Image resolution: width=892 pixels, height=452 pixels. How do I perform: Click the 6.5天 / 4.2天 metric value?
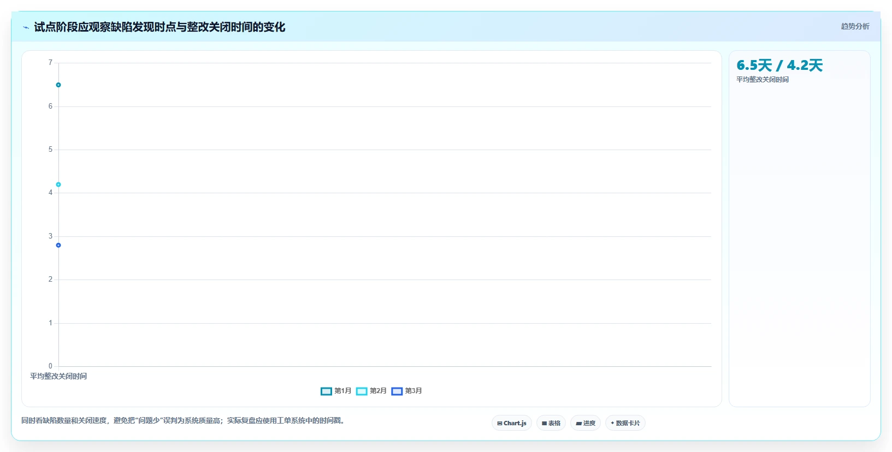779,66
